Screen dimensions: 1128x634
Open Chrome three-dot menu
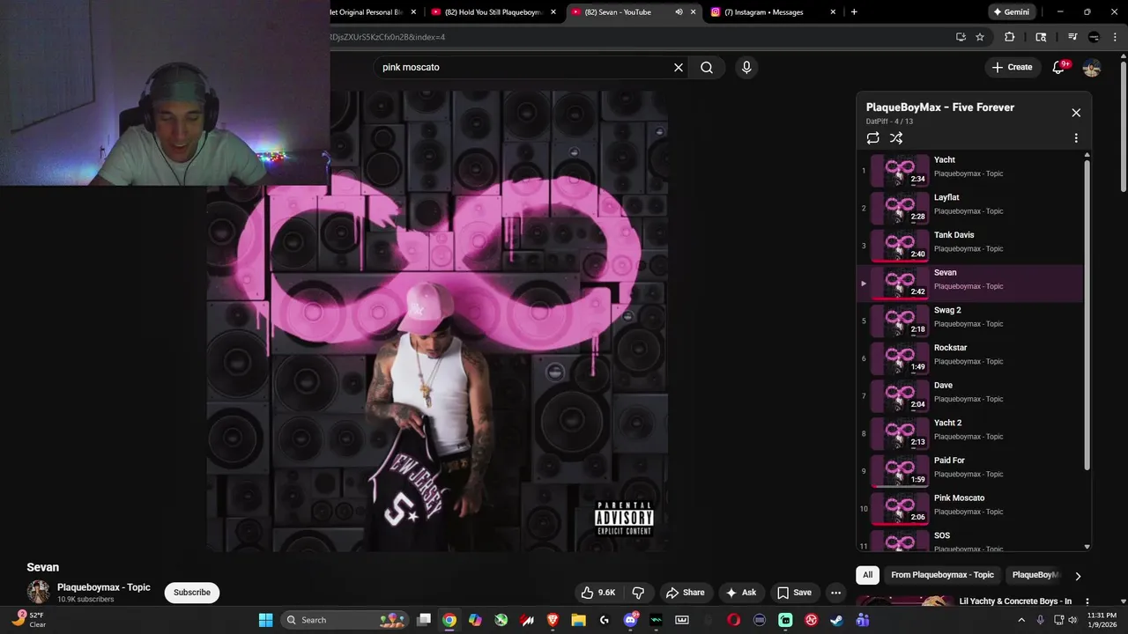[x=1114, y=37]
